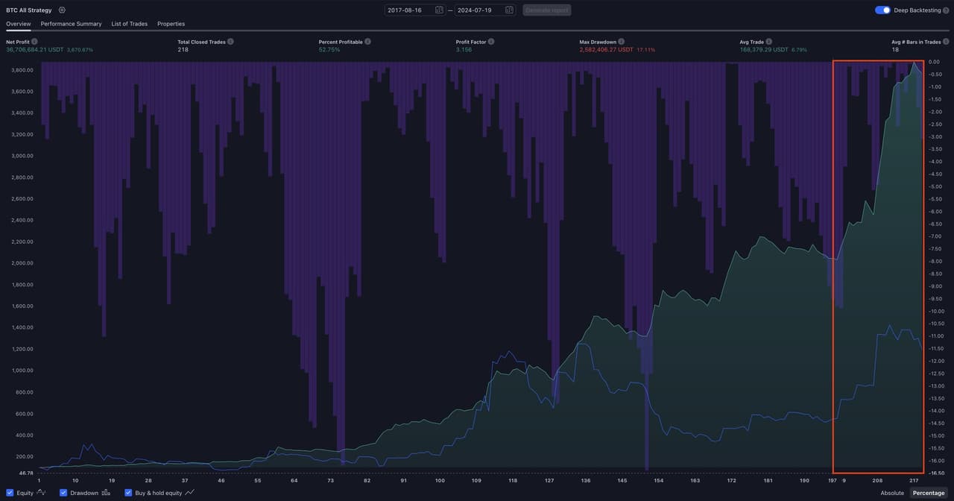Viewport: 954px width, 501px height.
Task: Click the Total Closed Trades value 218
Action: tap(183, 49)
